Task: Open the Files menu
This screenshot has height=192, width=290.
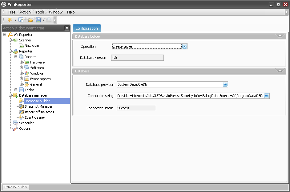Action: (12, 12)
